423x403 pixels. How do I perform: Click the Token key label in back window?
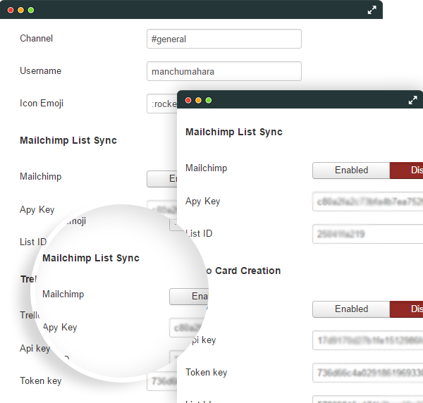40,381
